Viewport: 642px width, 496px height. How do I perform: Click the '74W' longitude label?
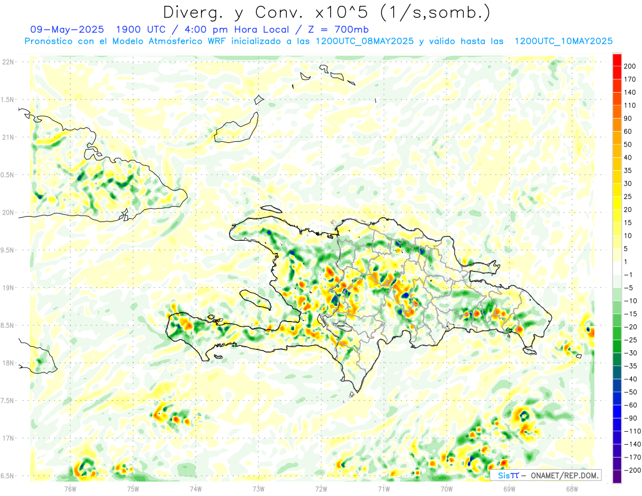coord(195,488)
